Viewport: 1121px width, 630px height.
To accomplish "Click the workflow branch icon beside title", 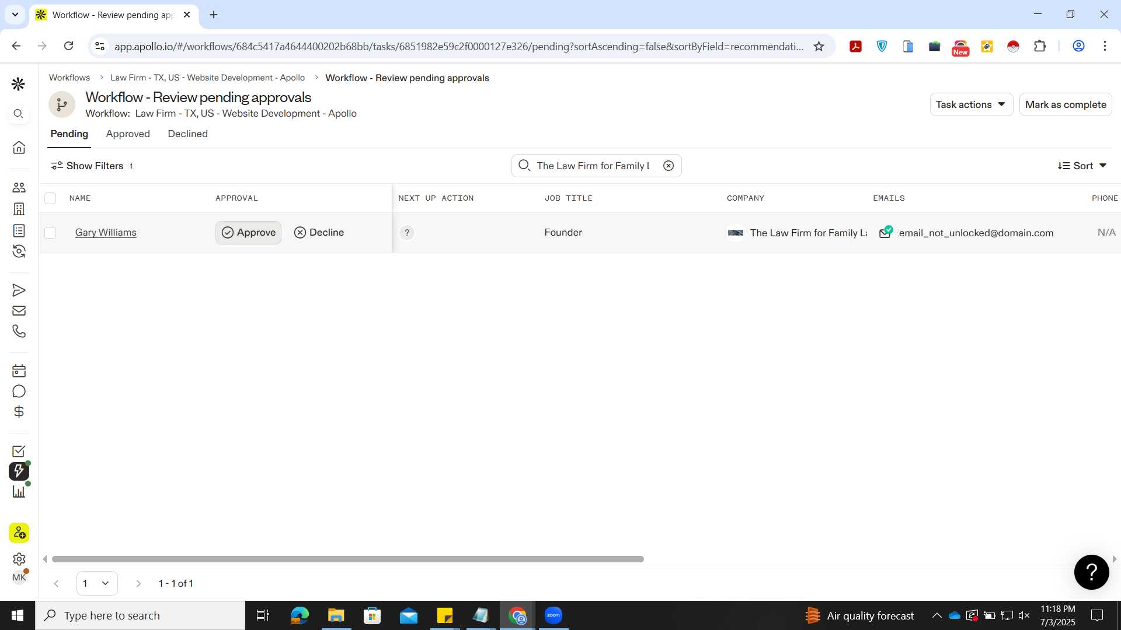I will click(x=62, y=104).
